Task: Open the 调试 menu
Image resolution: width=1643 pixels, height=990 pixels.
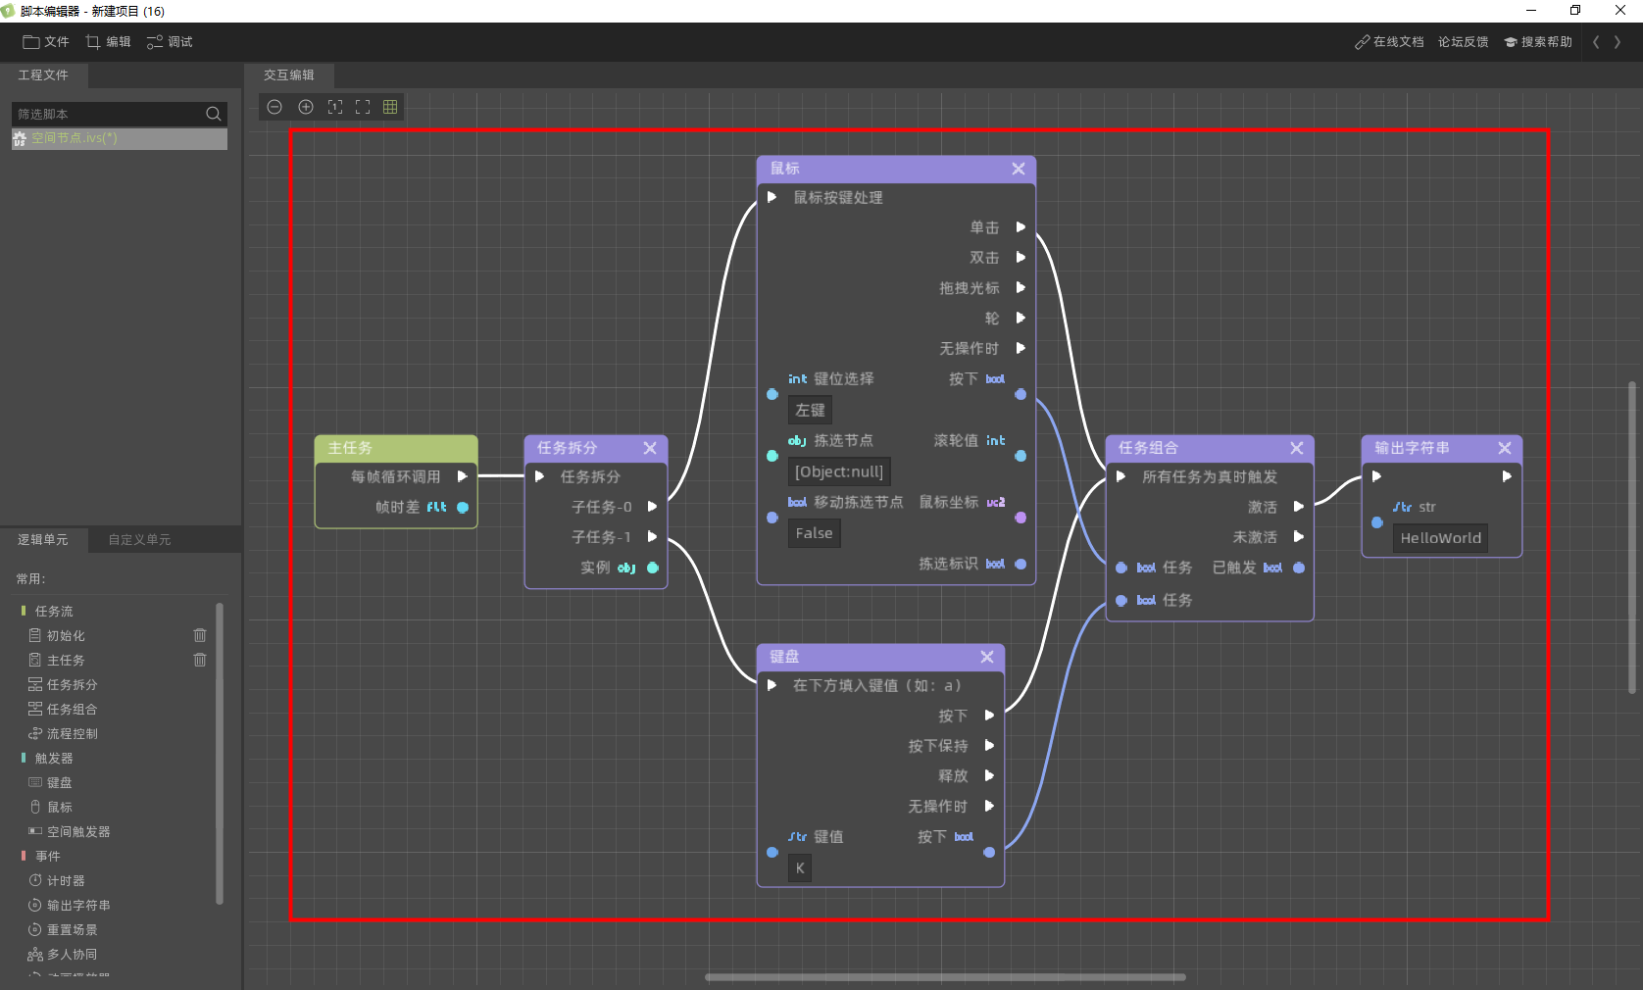Action: tap(170, 42)
